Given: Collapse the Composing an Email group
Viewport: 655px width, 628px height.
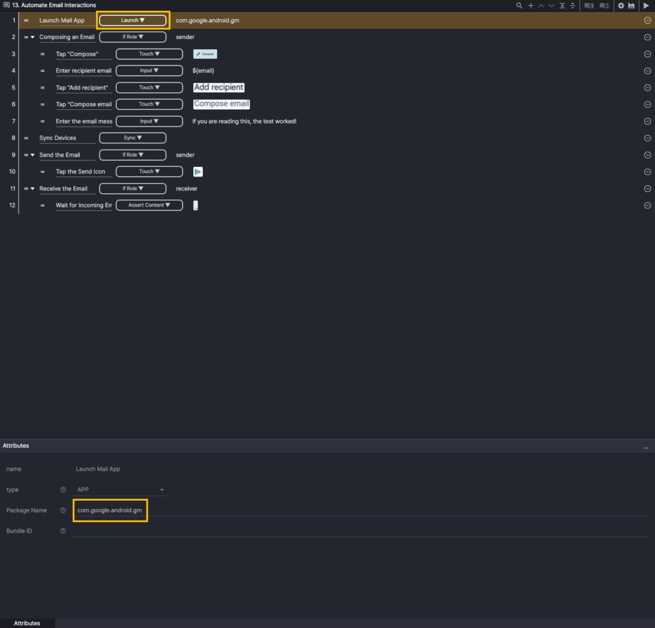Looking at the screenshot, I should point(33,37).
